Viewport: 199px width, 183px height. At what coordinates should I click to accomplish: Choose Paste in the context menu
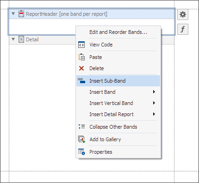118,57
